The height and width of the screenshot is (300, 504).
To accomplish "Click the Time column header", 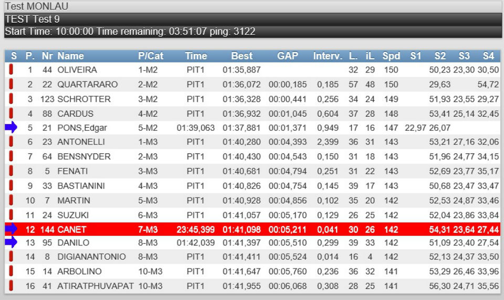I will click(x=196, y=56).
